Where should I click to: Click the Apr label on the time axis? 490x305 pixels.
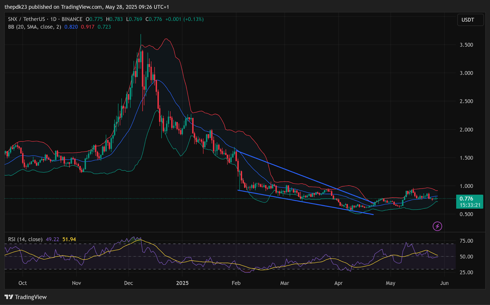(x=338, y=283)
